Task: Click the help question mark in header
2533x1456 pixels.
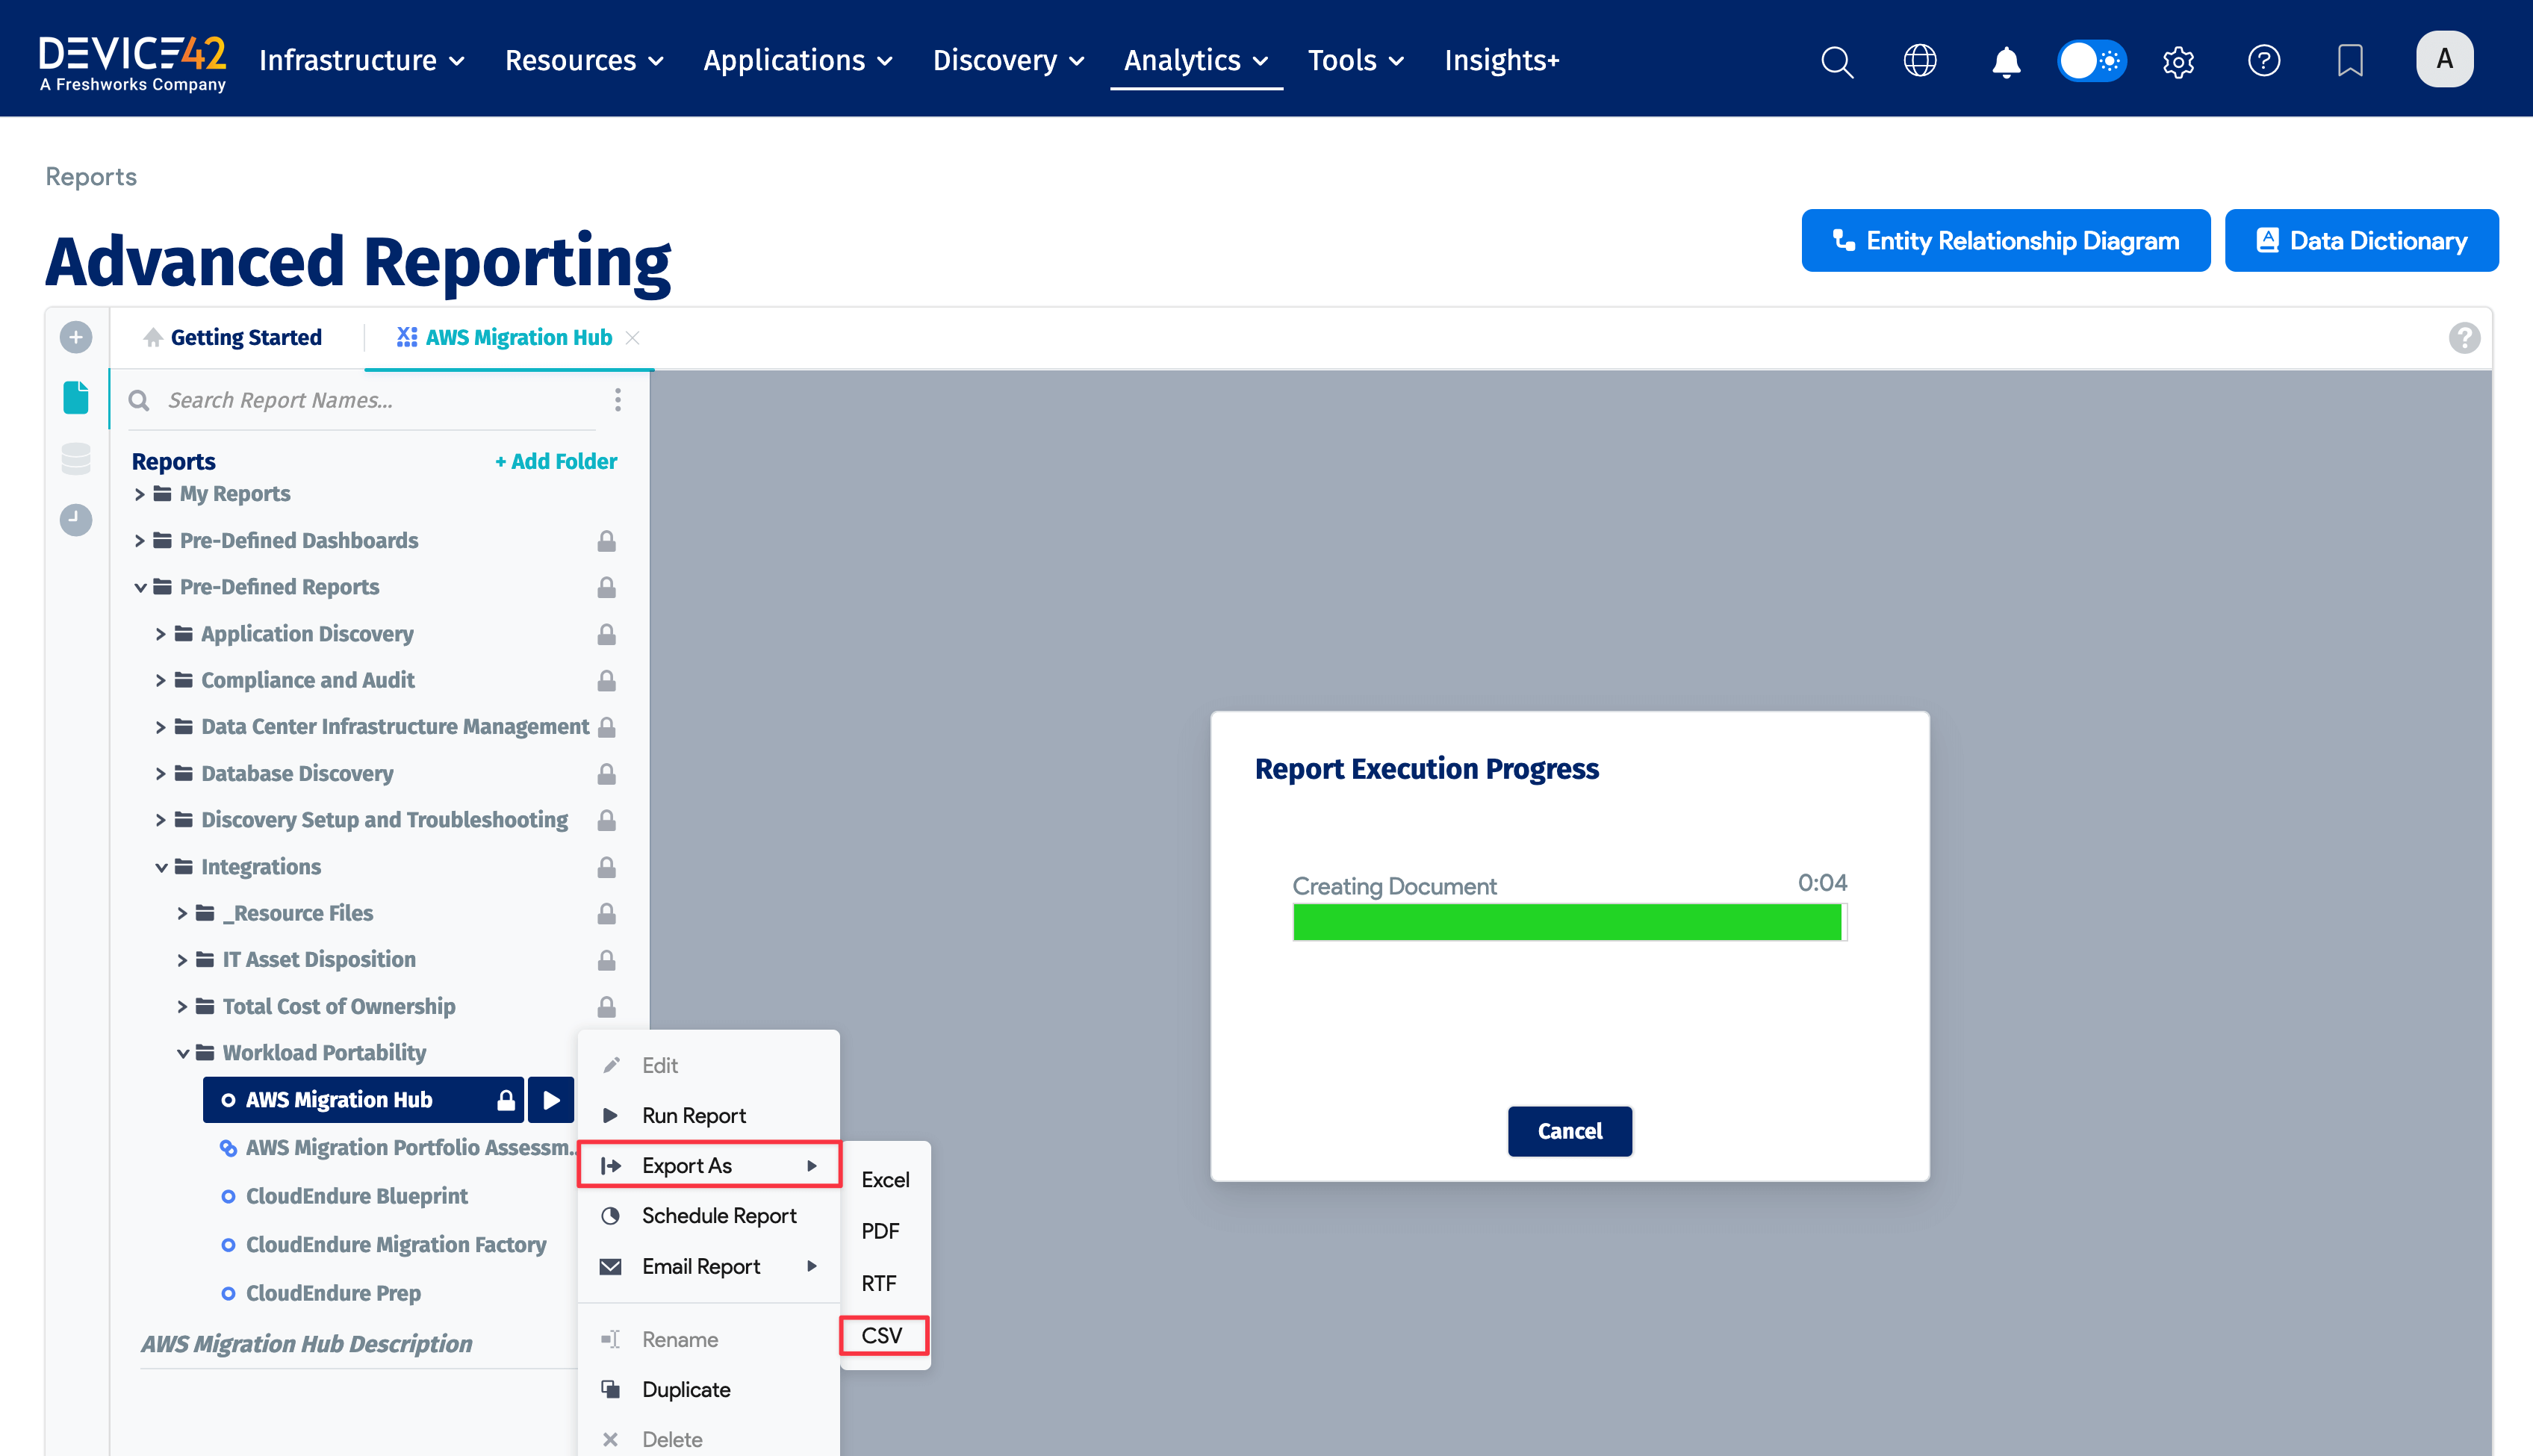Action: (2264, 61)
